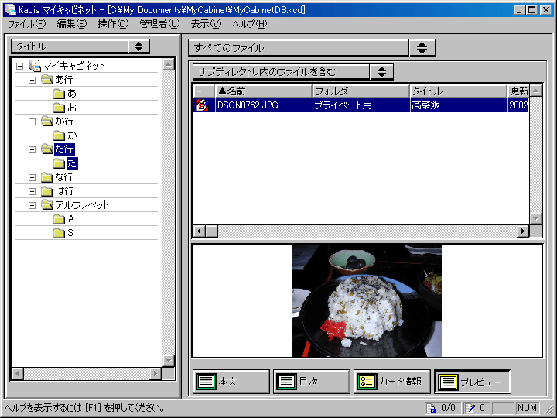The image size is (557, 418).
Task: Click the 目次 button
Action: [312, 382]
